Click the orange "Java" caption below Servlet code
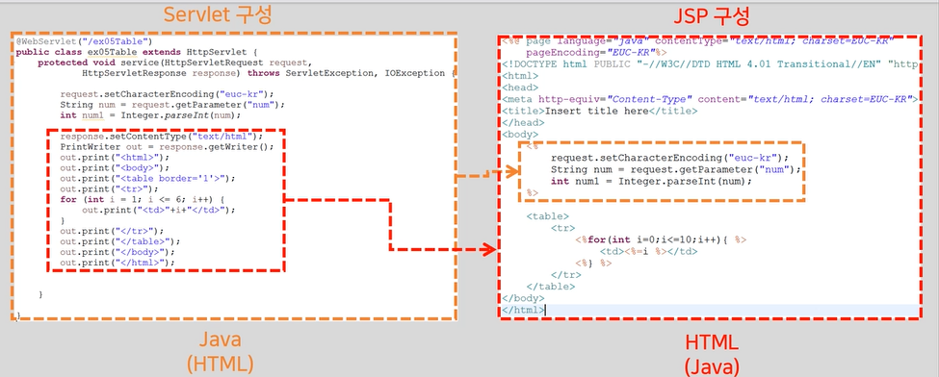 (x=220, y=339)
